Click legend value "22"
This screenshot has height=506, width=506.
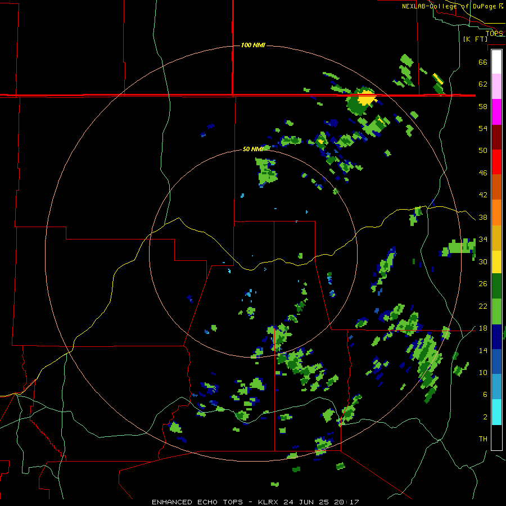pos(483,306)
